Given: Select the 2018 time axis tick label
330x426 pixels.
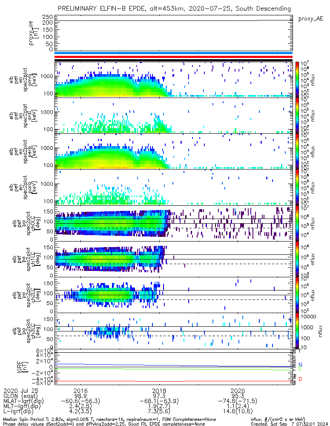Looking at the screenshot, I should 159,390.
